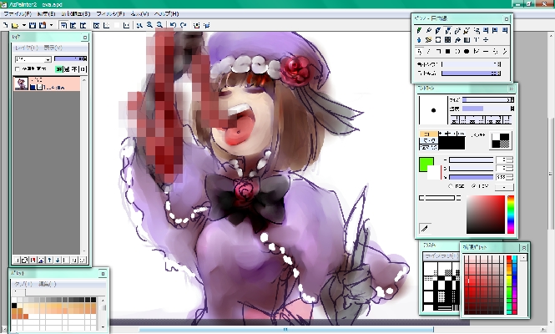Screen dimensions: 555x334
Task: Select the blue water drop tool
Action: [x=420, y=40]
